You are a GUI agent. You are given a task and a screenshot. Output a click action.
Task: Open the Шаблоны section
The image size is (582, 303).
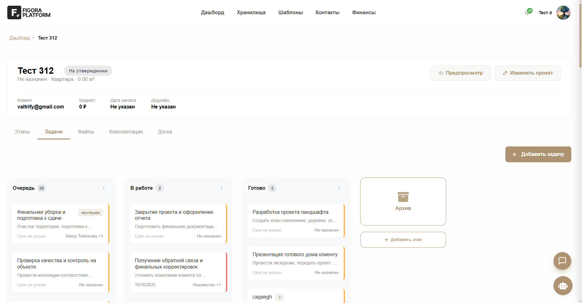coord(291,13)
